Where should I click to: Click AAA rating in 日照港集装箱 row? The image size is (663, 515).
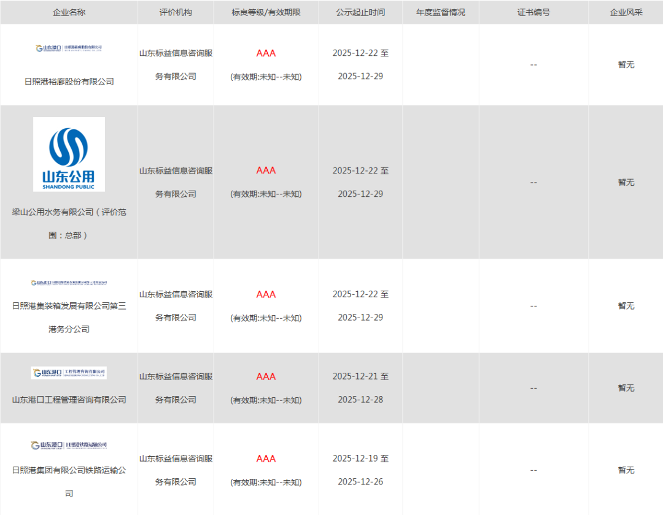tap(266, 294)
